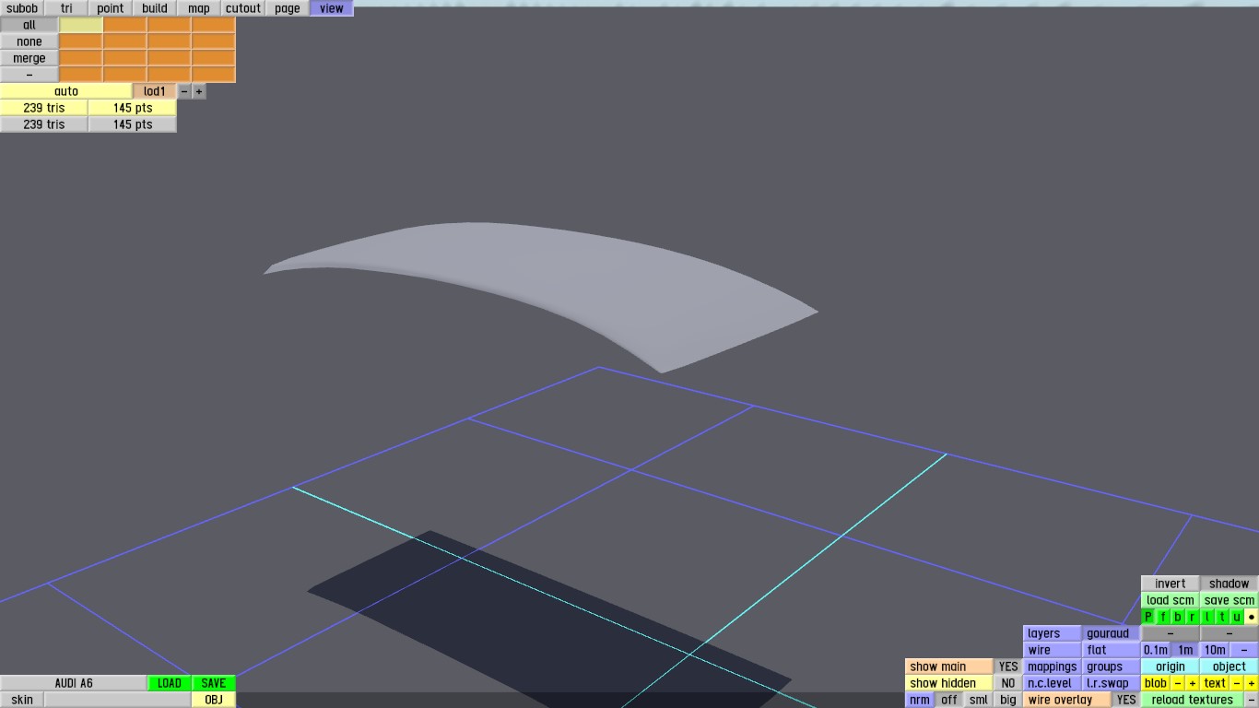Image resolution: width=1259 pixels, height=708 pixels.
Task: Toggle the layers display mode
Action: pyautogui.click(x=1053, y=633)
